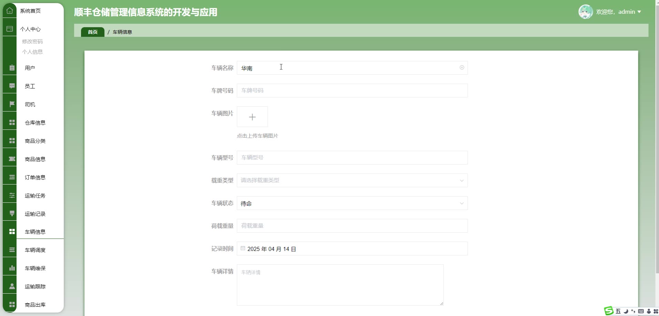
Task: Click the 车辆型号 input field
Action: coord(352,158)
